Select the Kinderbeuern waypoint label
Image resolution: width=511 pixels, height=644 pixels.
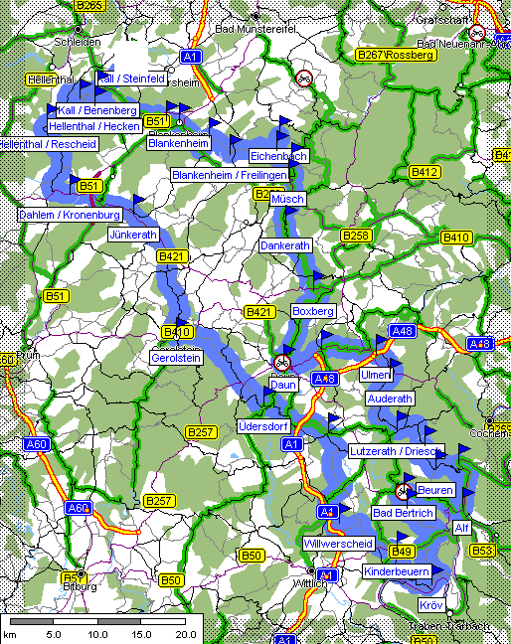(x=397, y=571)
